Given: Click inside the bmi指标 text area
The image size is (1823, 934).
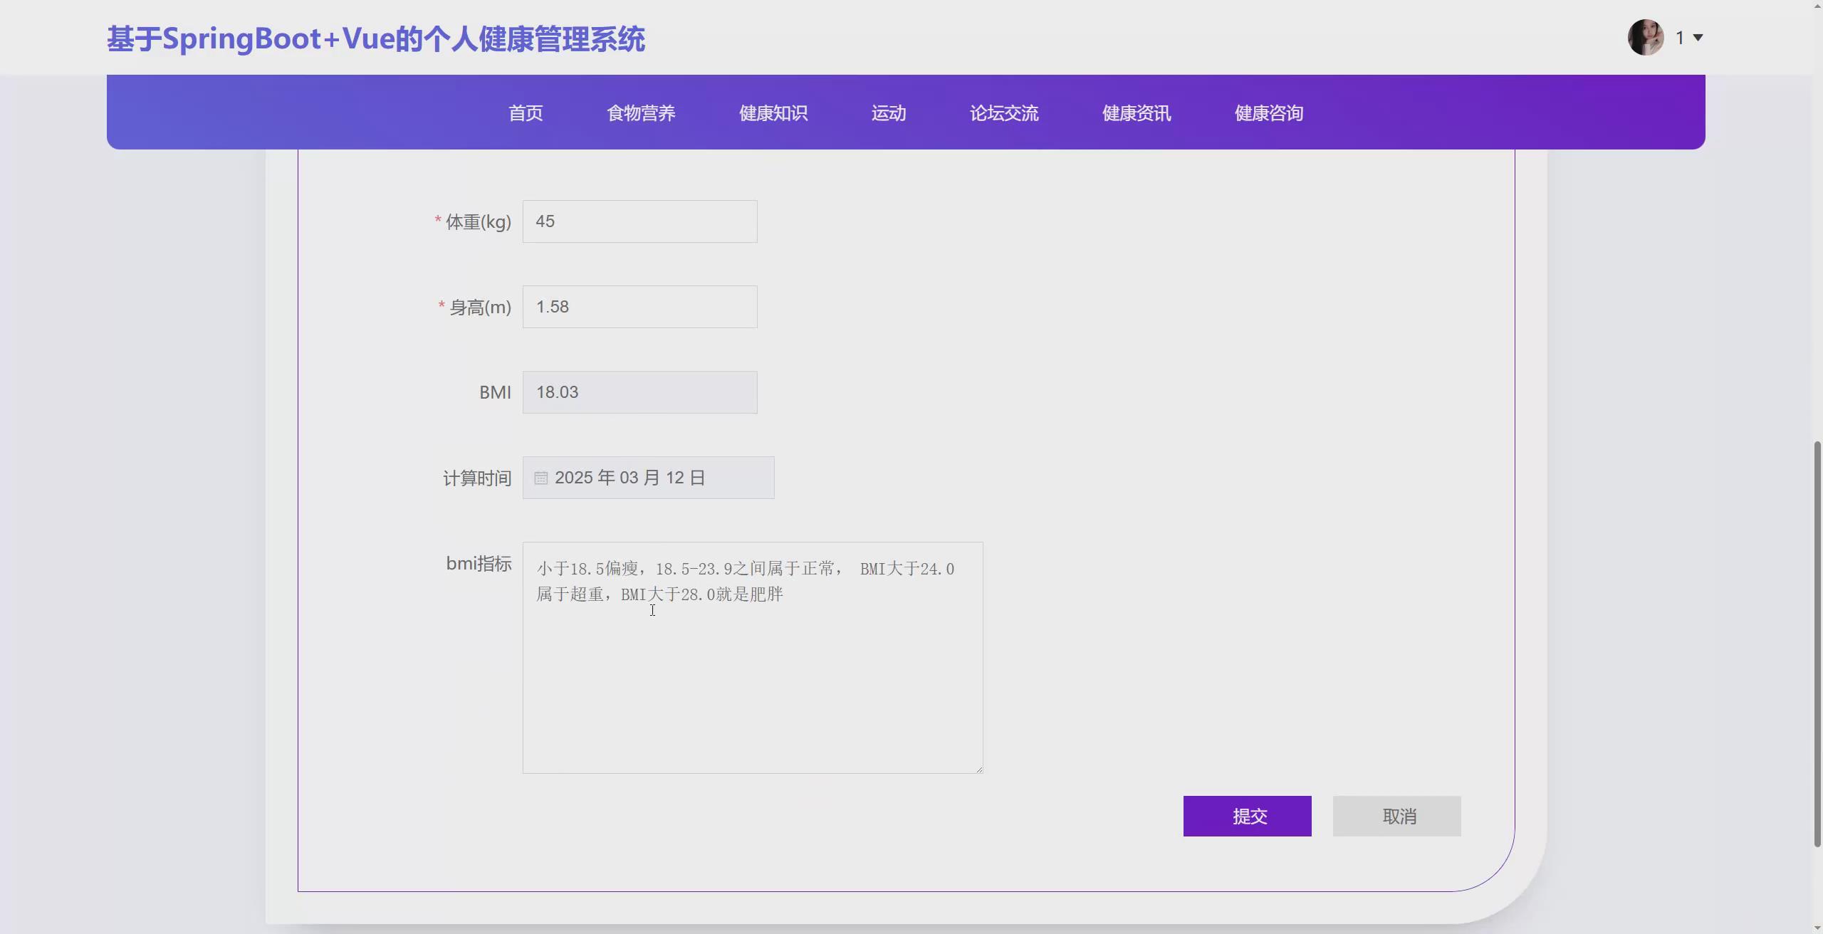Looking at the screenshot, I should pyautogui.click(x=751, y=655).
